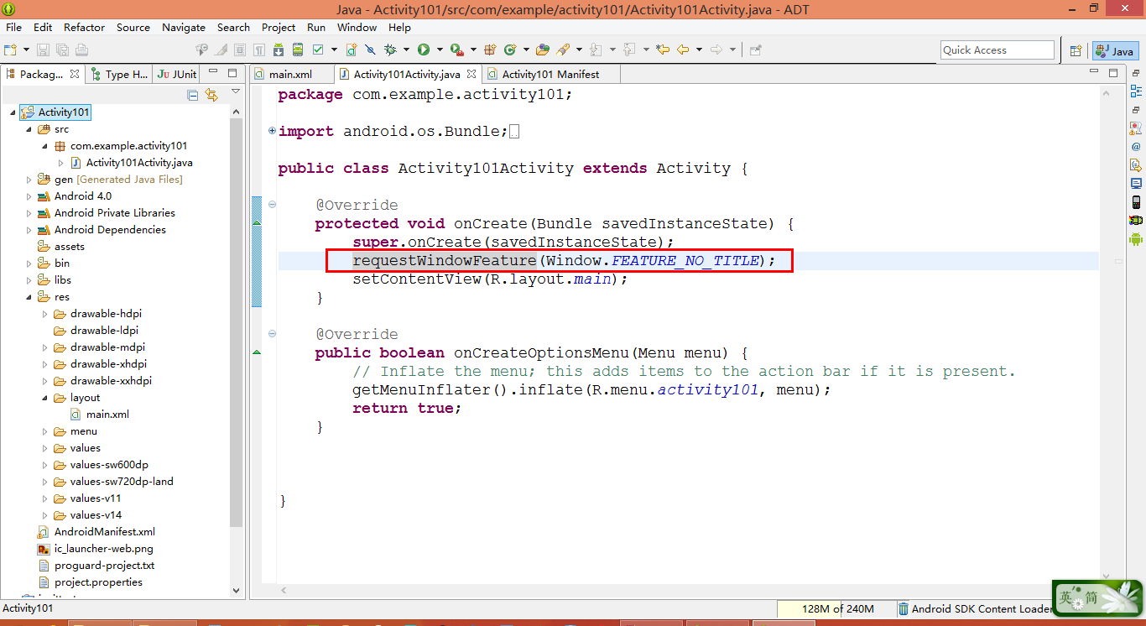
Task: Switch to Activity101 Manifest tab
Action: coord(550,74)
